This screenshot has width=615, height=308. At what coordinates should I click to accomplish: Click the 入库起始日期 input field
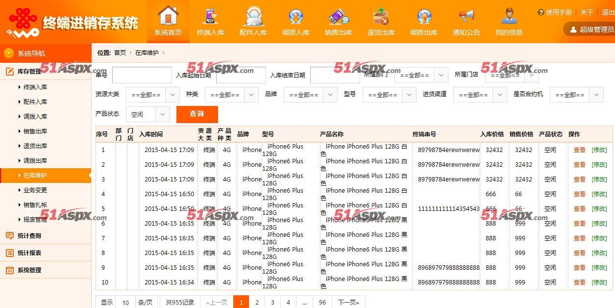pos(241,75)
